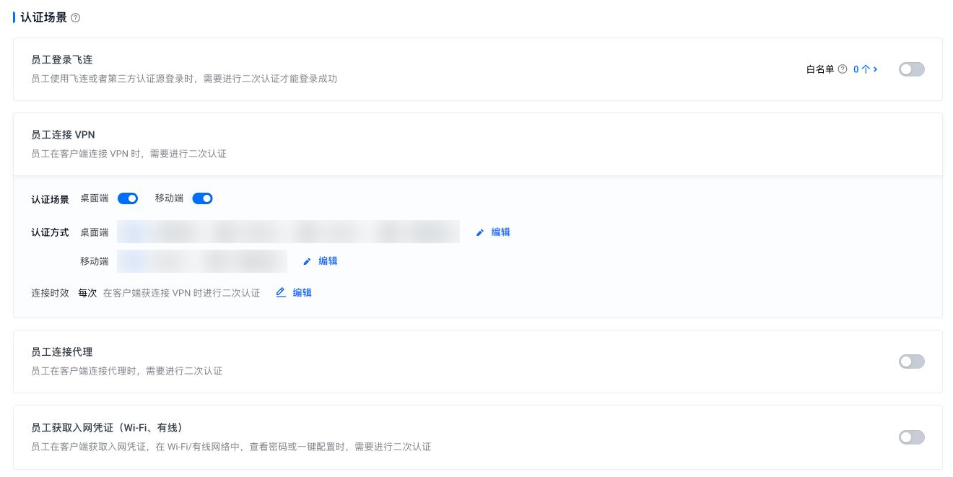Click the text 在客户端获连接 VPN 时进行二次认证
This screenshot has height=477, width=953.
point(181,293)
